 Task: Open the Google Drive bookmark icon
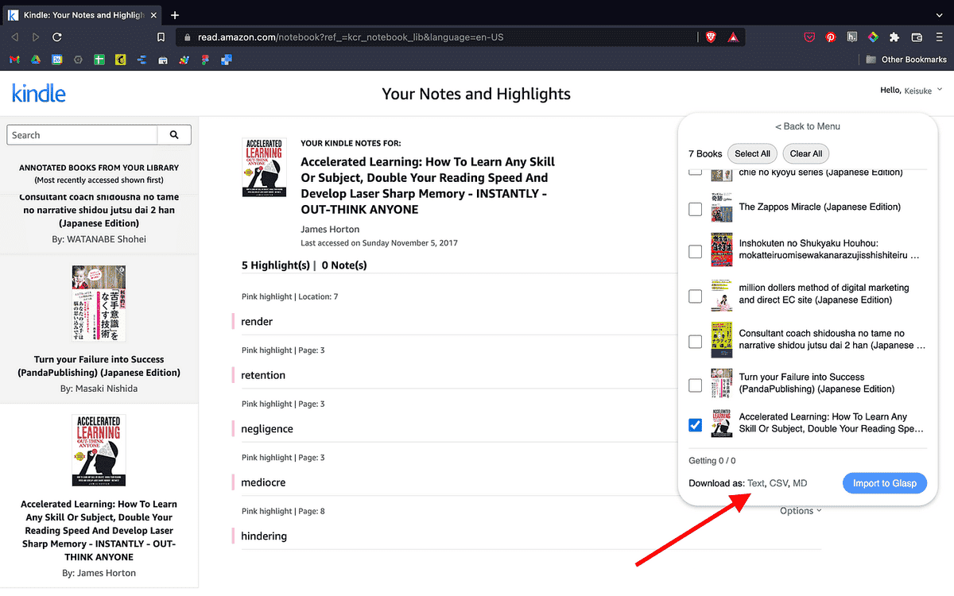point(36,60)
